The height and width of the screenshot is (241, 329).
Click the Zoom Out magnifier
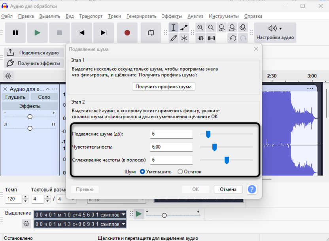pos(211,27)
